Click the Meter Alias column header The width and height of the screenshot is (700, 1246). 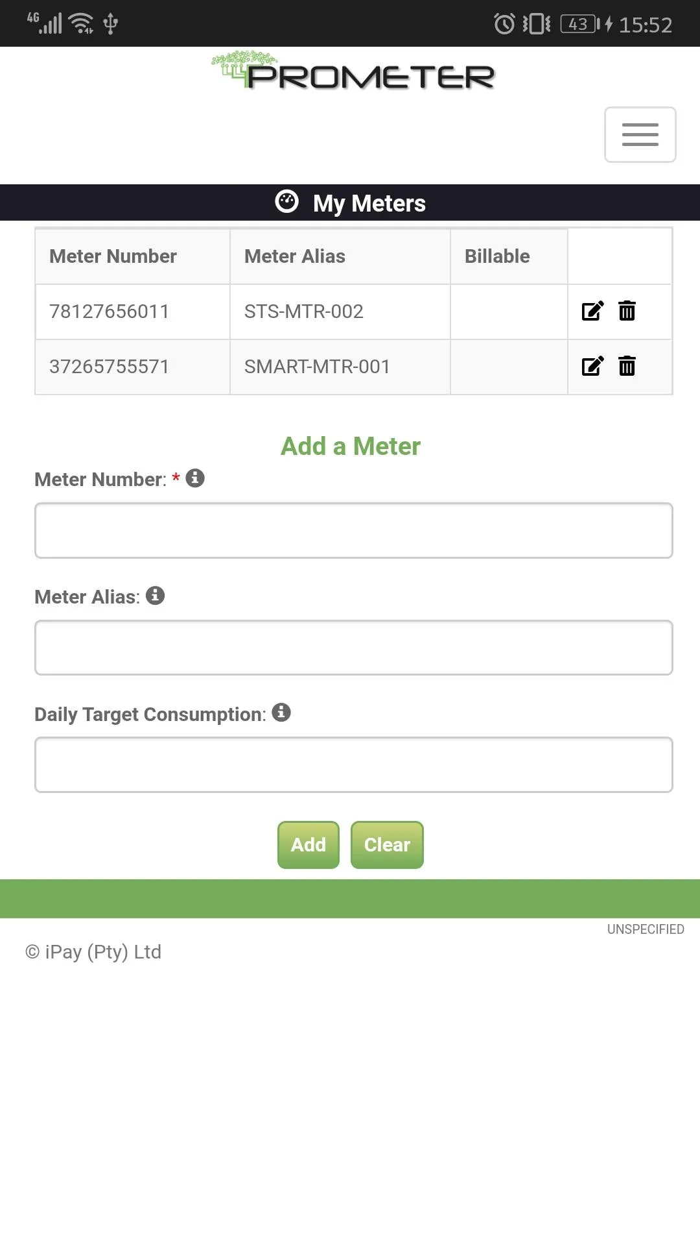[295, 256]
